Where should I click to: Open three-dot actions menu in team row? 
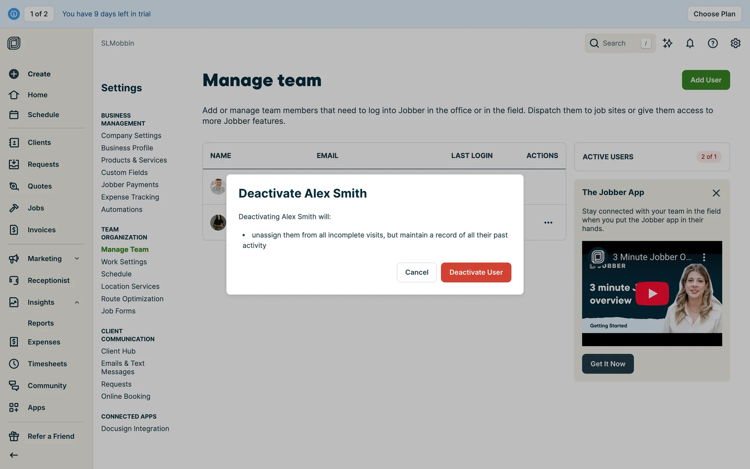(548, 223)
